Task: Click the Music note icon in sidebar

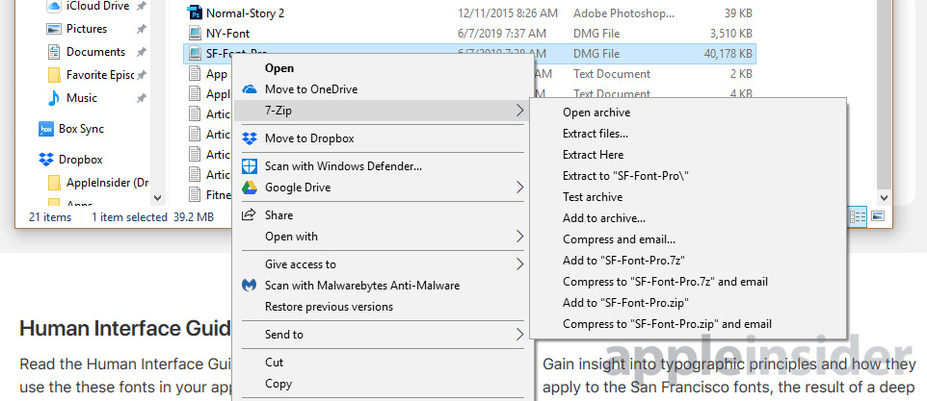Action: [x=53, y=98]
